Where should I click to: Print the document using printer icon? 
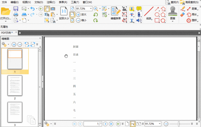click(x=16, y=14)
